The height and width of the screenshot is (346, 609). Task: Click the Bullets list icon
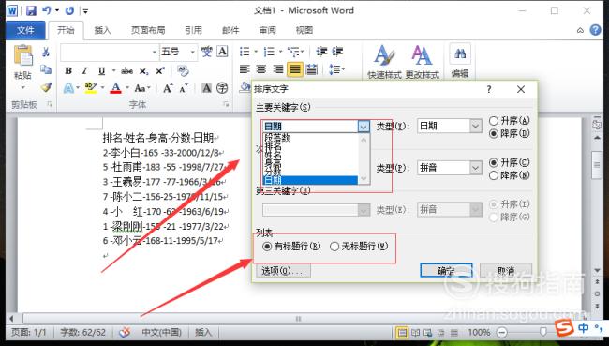click(245, 52)
